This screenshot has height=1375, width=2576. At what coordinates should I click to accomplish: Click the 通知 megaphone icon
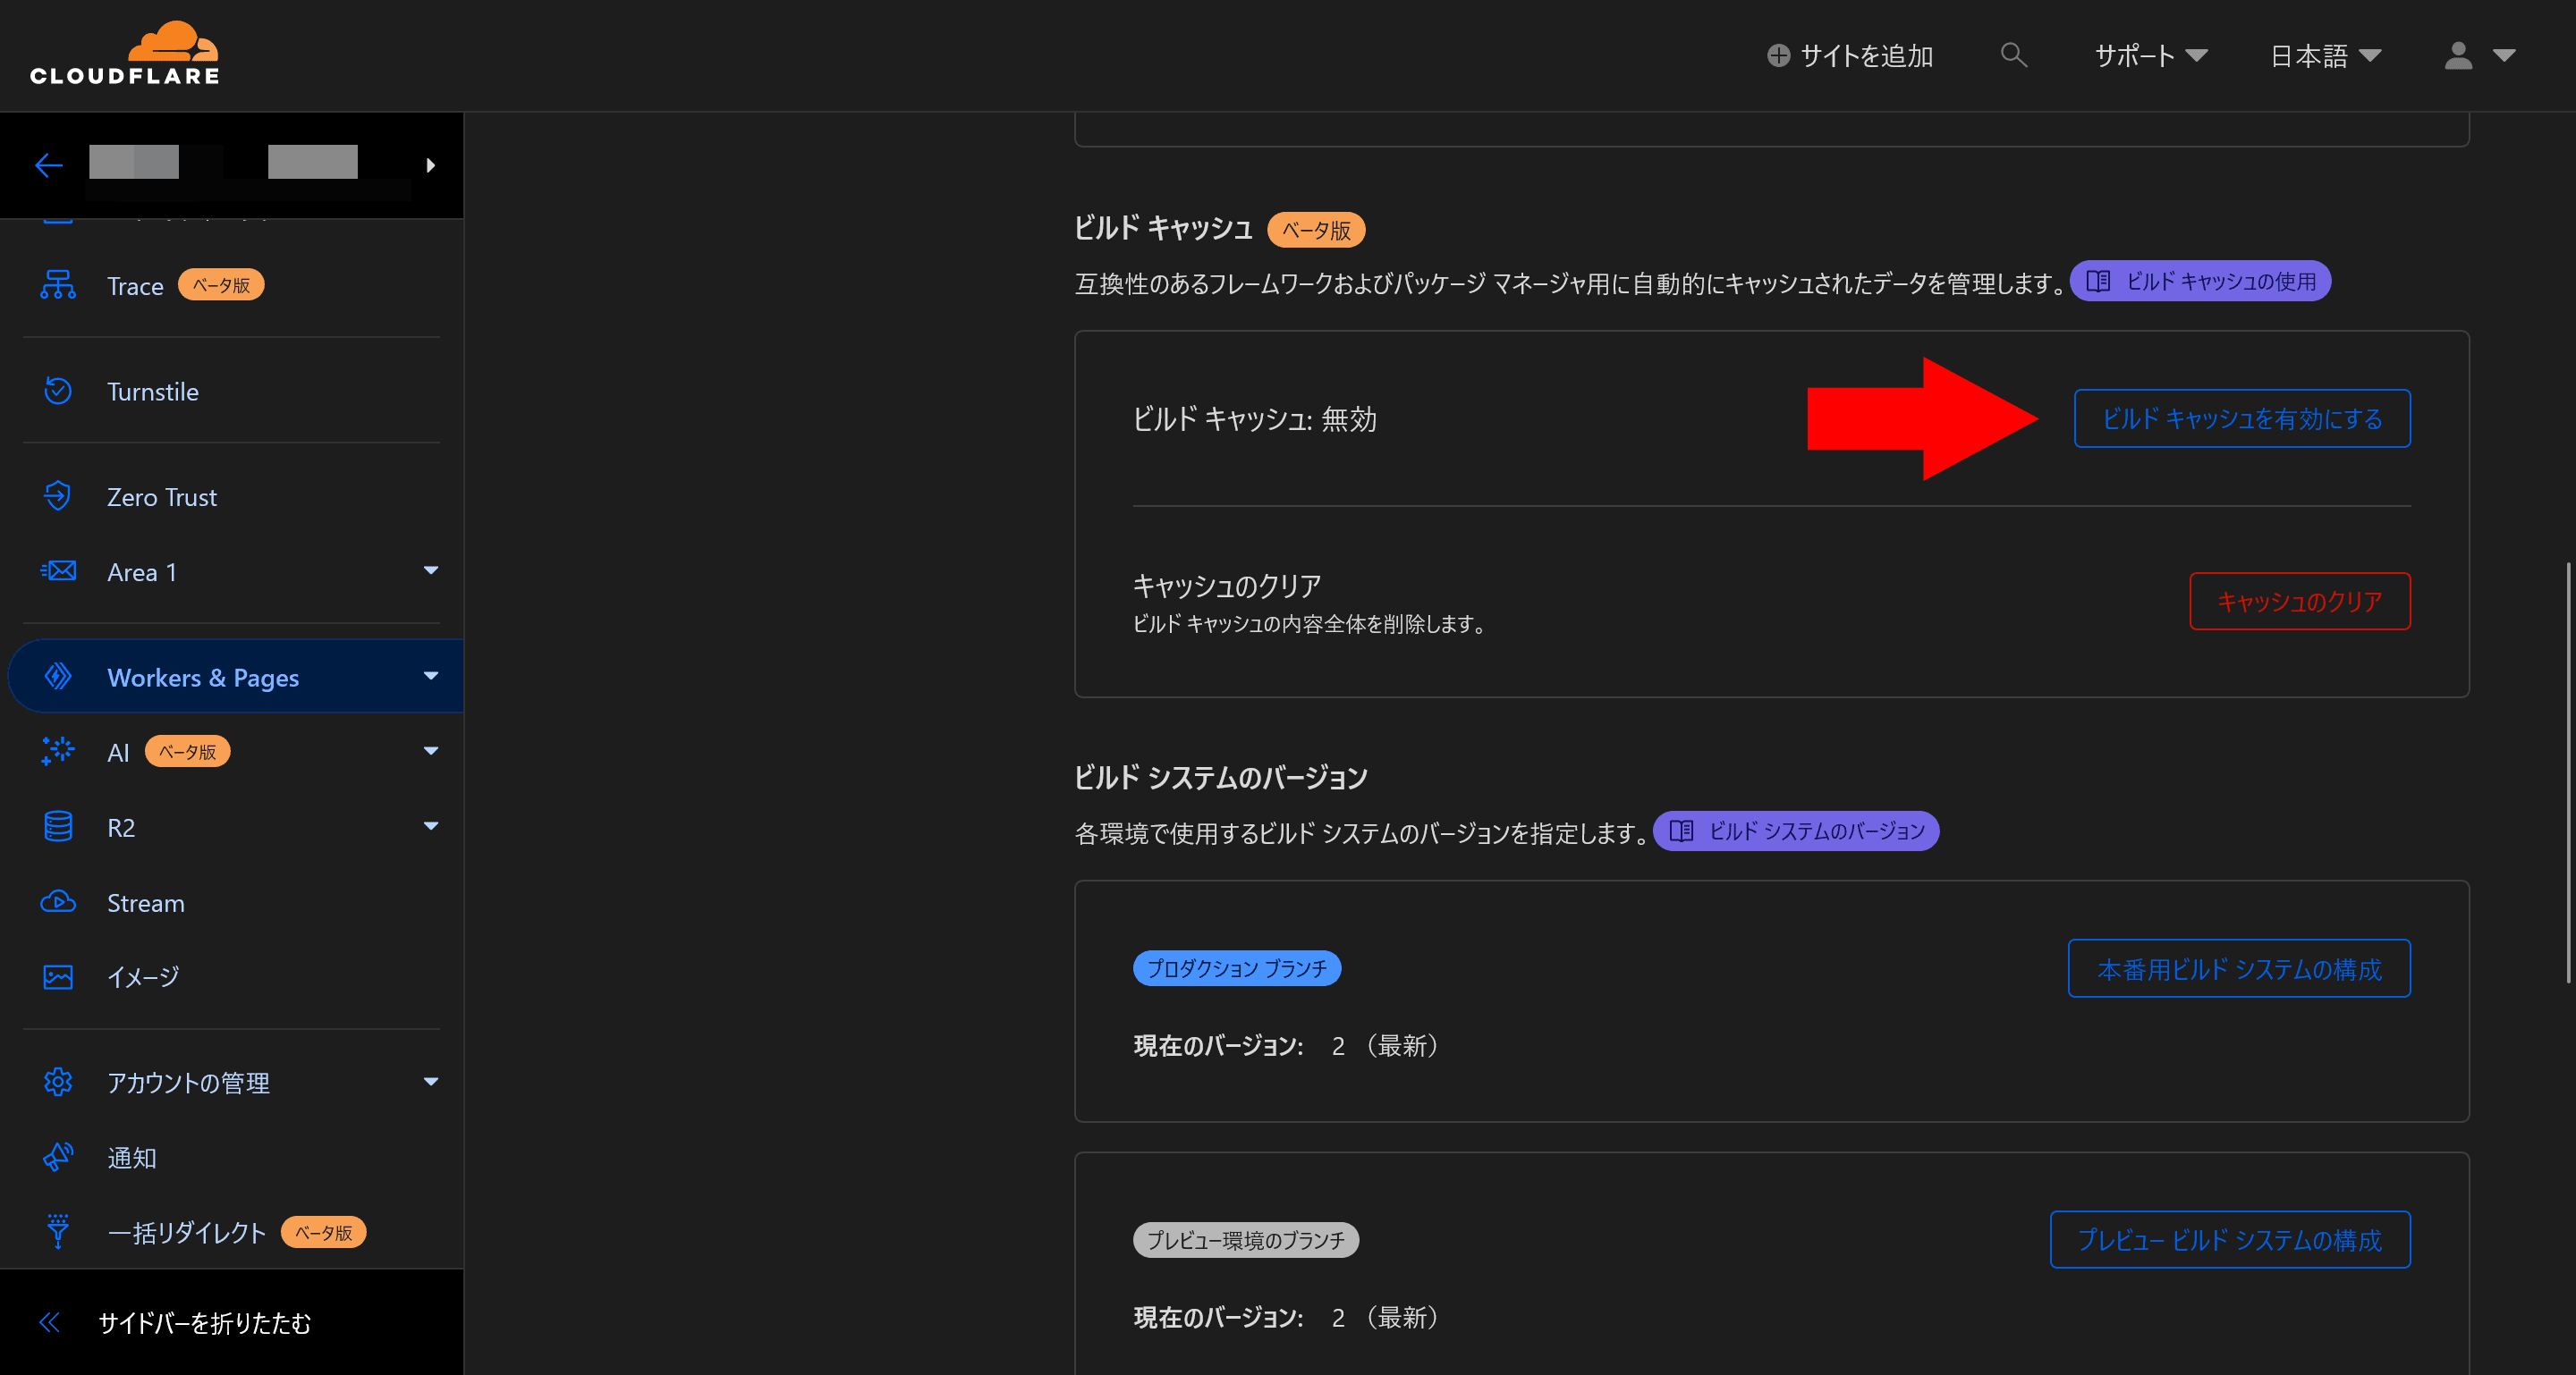tap(58, 1156)
